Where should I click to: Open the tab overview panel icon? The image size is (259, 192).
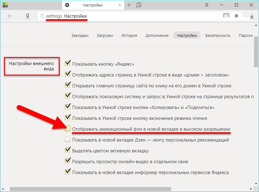tap(139, 5)
